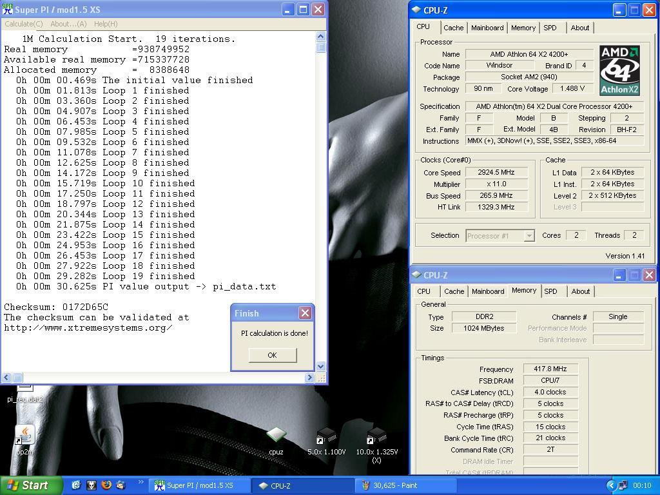Select Cache tab in lower CPU-Z window
Image resolution: width=660 pixels, height=495 pixels.
(x=454, y=291)
